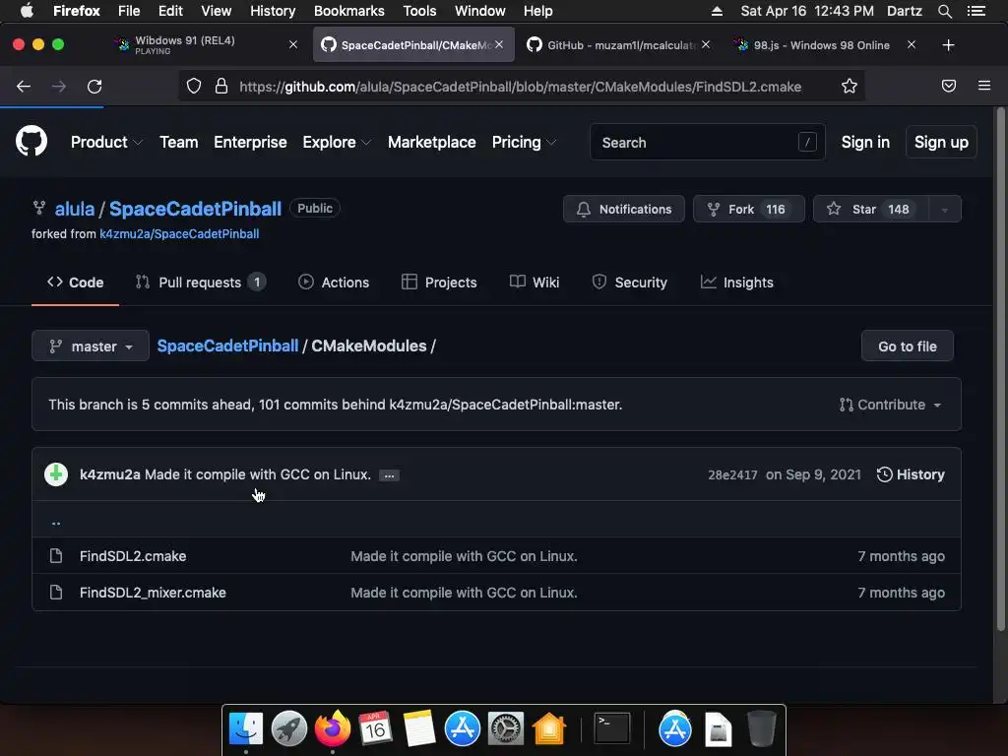Viewport: 1008px width, 756px height.
Task: Switch to the Actions tab
Action: click(334, 283)
